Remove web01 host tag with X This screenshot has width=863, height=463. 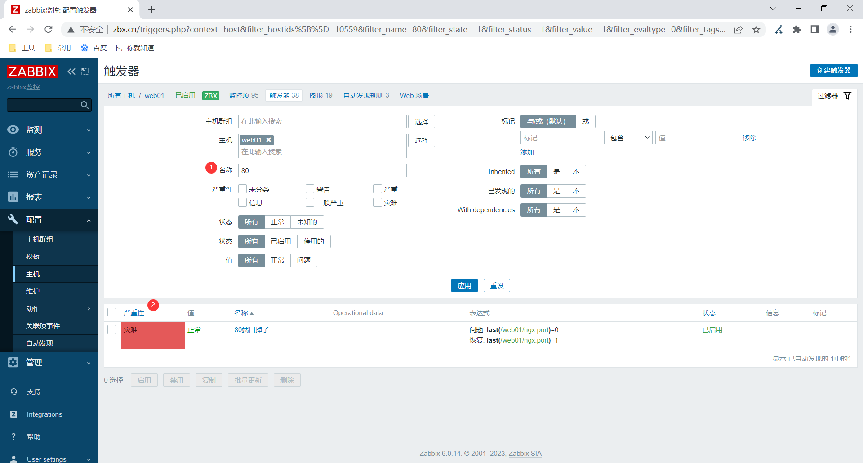268,140
